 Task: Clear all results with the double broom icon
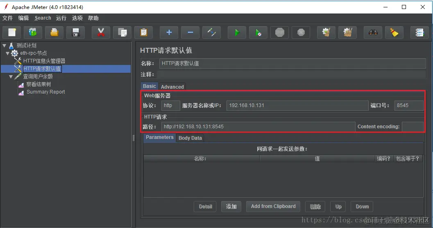click(348, 33)
